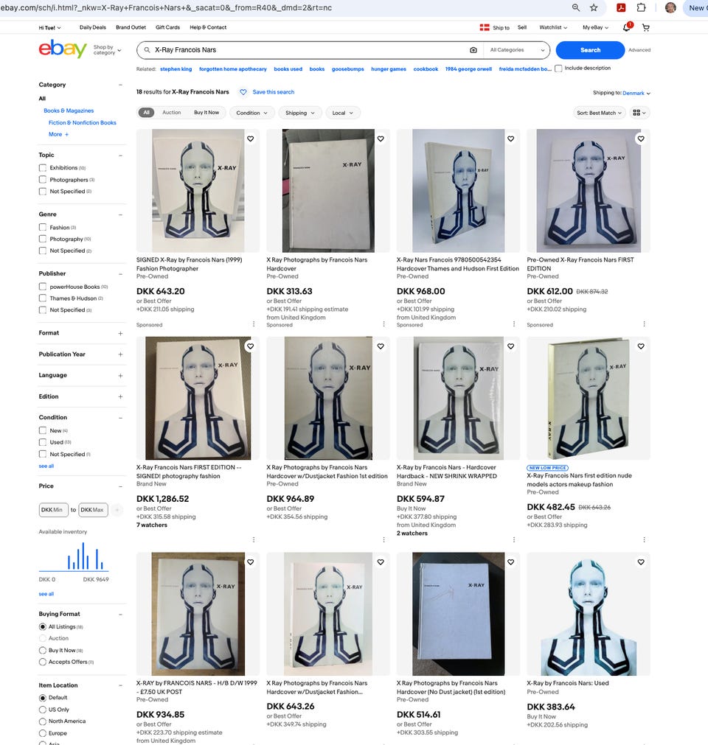Select the US Only item location radio

point(43,710)
